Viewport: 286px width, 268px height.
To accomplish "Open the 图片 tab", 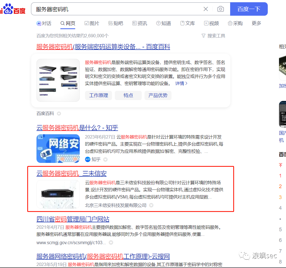I will [x=92, y=23].
